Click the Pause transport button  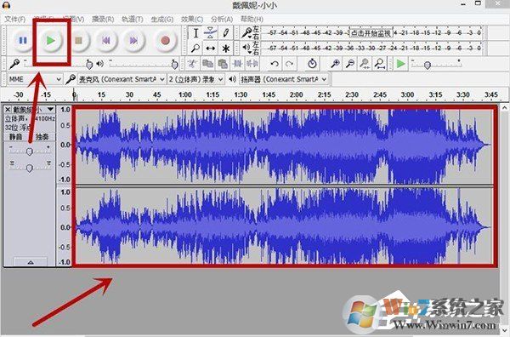(23, 40)
